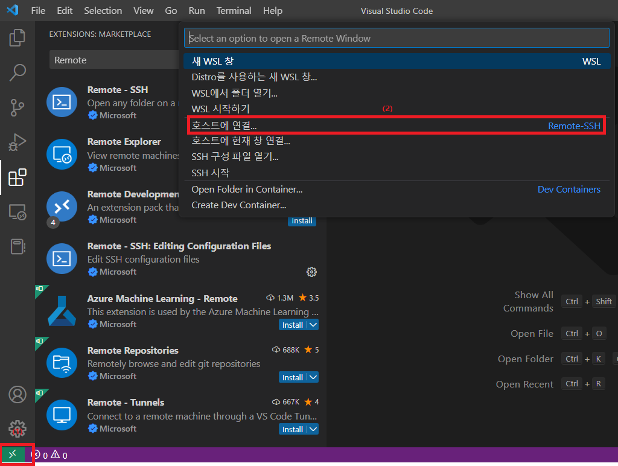Click the Show All Commands shortcut label
618x466 pixels.
click(x=528, y=302)
